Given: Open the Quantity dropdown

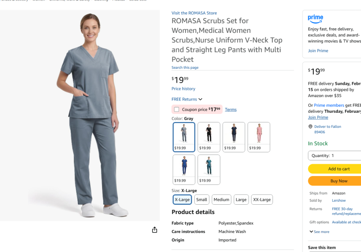Looking at the screenshot, I should coord(334,155).
